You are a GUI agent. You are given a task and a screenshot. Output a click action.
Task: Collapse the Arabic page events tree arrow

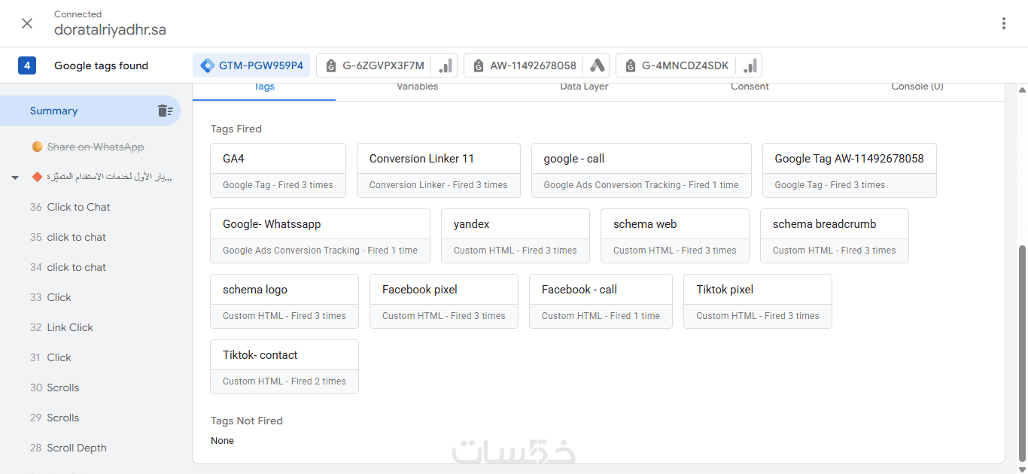[15, 178]
